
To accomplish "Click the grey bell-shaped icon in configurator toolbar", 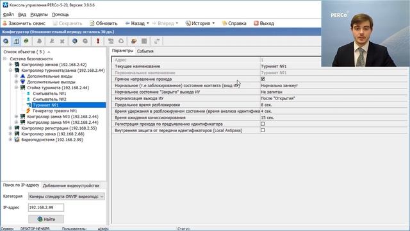I will pyautogui.click(x=39, y=41).
